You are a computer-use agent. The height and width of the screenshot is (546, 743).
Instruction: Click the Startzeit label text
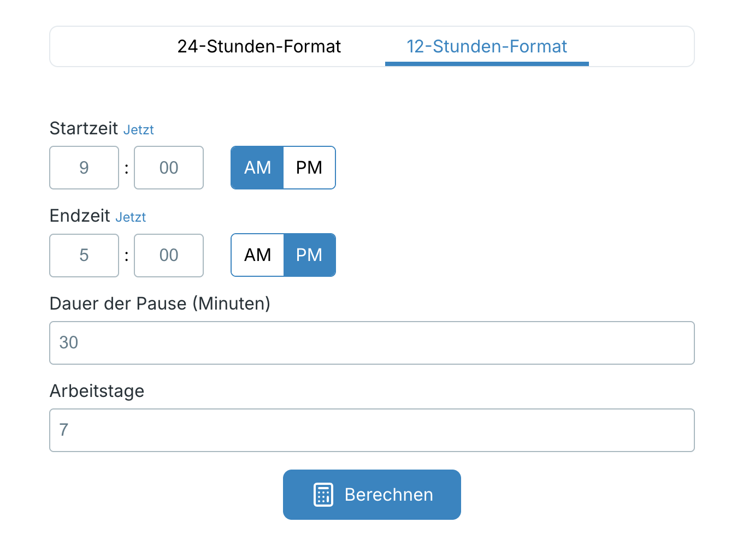84,128
